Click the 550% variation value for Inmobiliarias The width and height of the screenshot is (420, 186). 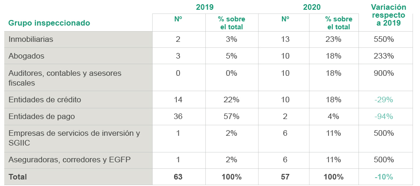click(384, 40)
